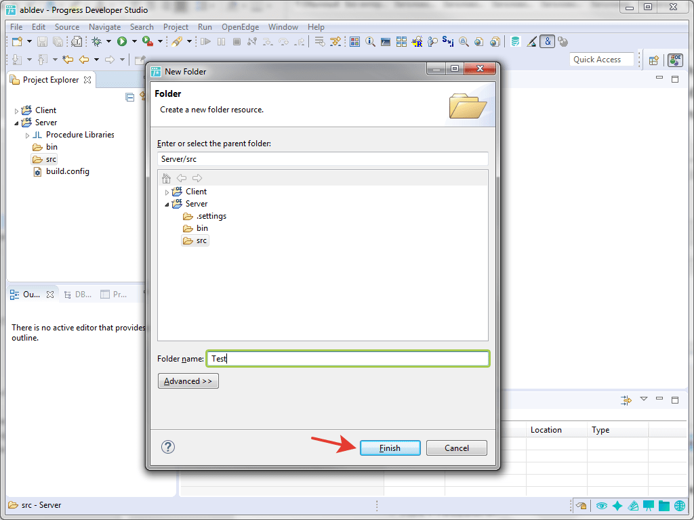The image size is (694, 520).
Task: Open the Project menu
Action: tap(176, 27)
